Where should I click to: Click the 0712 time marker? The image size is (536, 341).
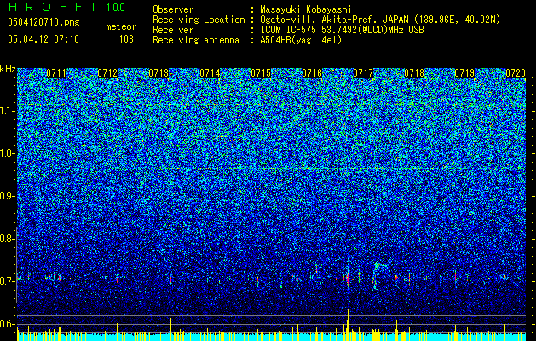pos(107,73)
